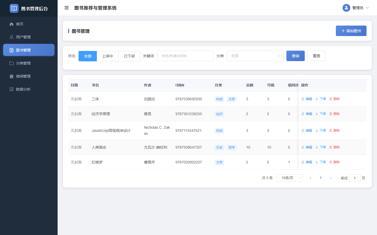Image resolution: width=377 pixels, height=235 pixels.
Task: Edit the 人类简史 row
Action: point(307,147)
